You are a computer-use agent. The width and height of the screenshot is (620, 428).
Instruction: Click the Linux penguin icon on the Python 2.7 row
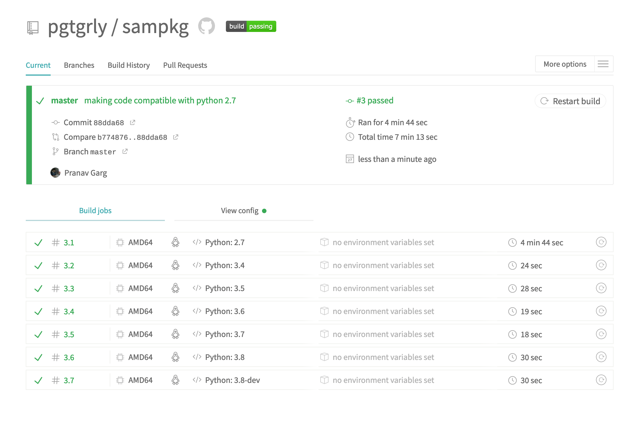(176, 242)
